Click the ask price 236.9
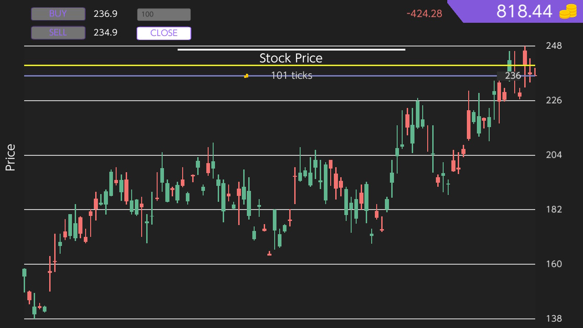The image size is (583, 328). click(106, 14)
